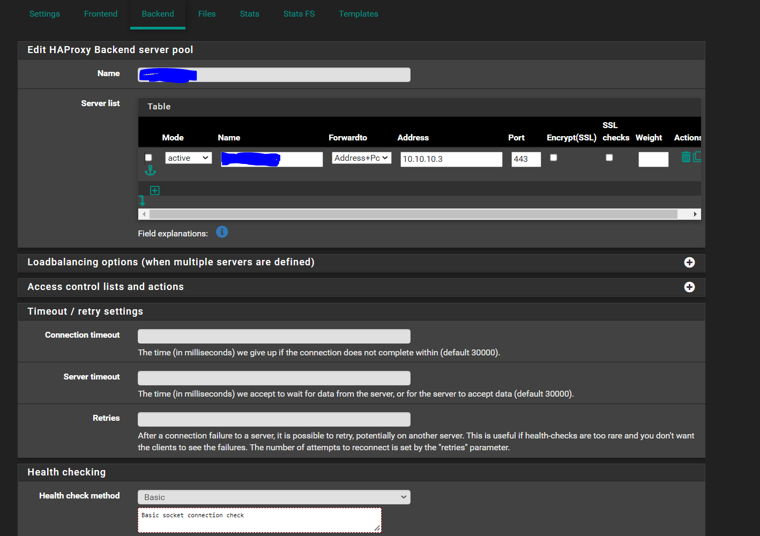This screenshot has height=536, width=760.
Task: Expand row options with the plus-square icon
Action: pos(155,190)
